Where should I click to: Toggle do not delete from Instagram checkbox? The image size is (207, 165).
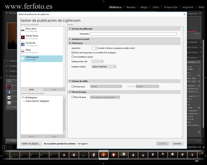coord(73,52)
